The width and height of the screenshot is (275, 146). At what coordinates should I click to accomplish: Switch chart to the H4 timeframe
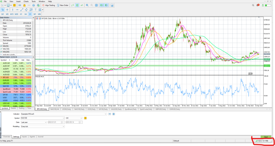click(x=26, y=14)
